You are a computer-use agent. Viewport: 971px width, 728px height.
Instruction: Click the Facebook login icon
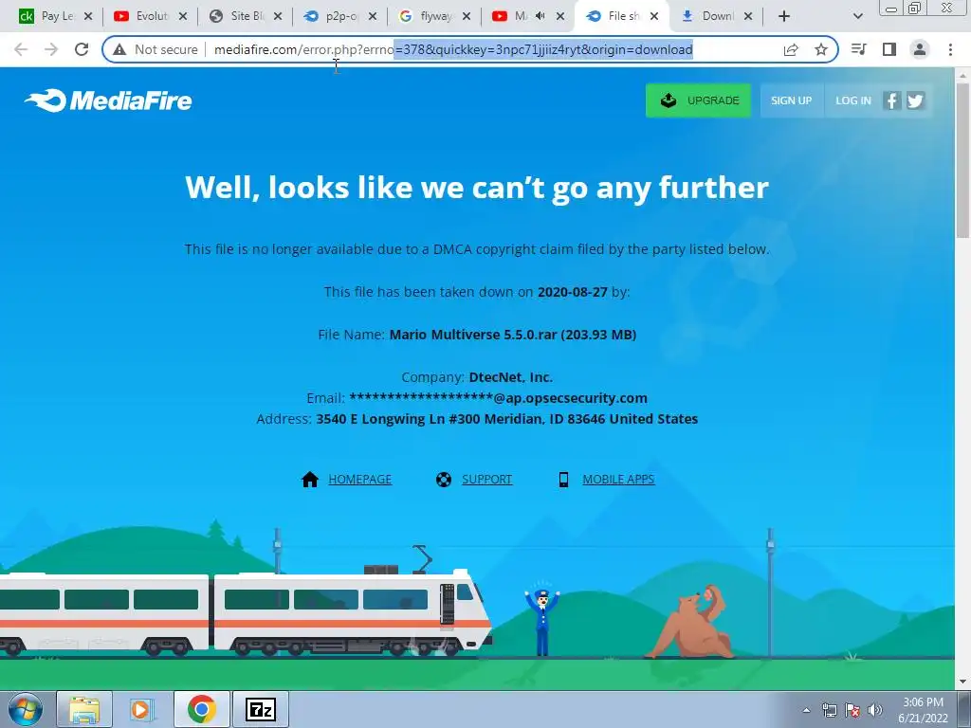click(891, 100)
